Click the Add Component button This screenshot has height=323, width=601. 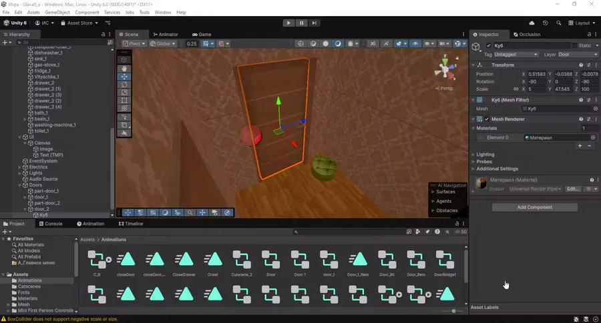(535, 208)
